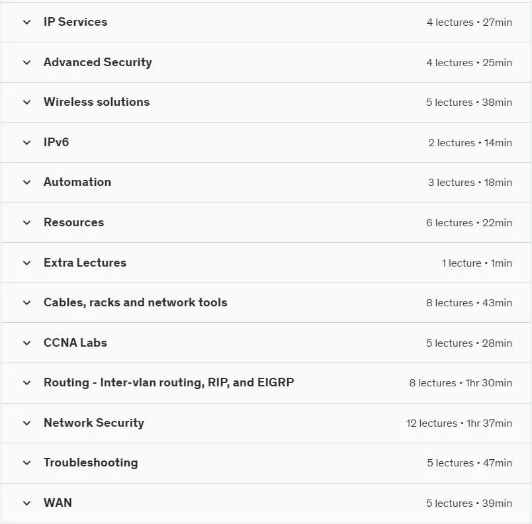Screen dimensions: 532x524
Task: Click the Resources section chevron icon
Action: coord(27,223)
